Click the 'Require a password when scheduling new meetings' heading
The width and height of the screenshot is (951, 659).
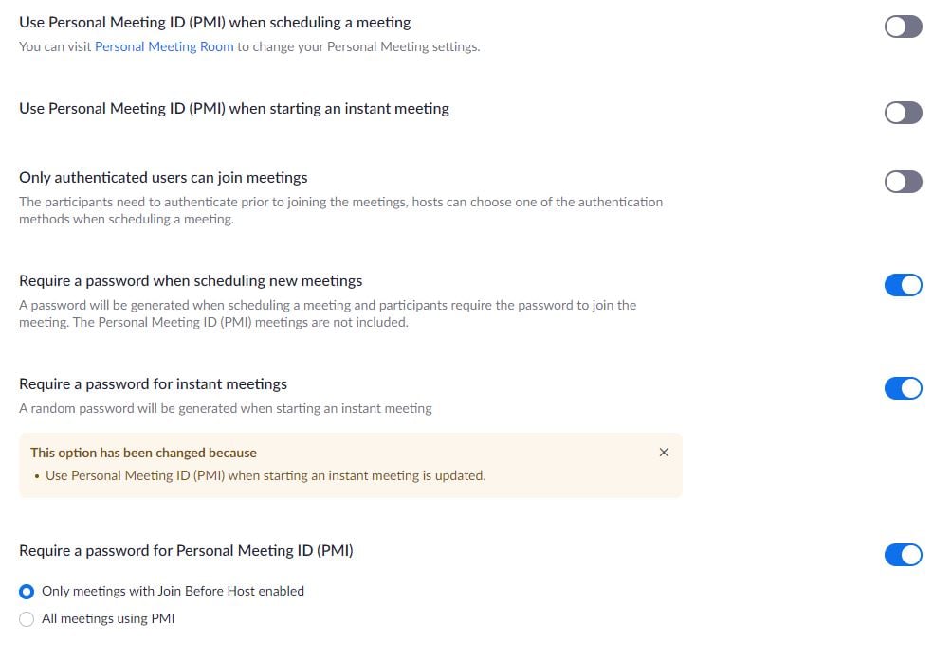[191, 280]
